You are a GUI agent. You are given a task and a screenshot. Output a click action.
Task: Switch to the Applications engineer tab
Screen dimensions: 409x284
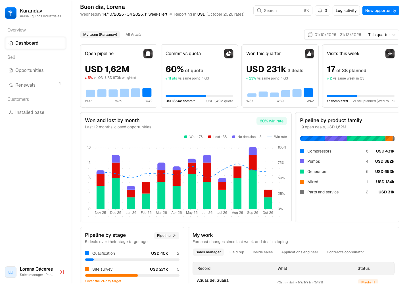click(300, 252)
